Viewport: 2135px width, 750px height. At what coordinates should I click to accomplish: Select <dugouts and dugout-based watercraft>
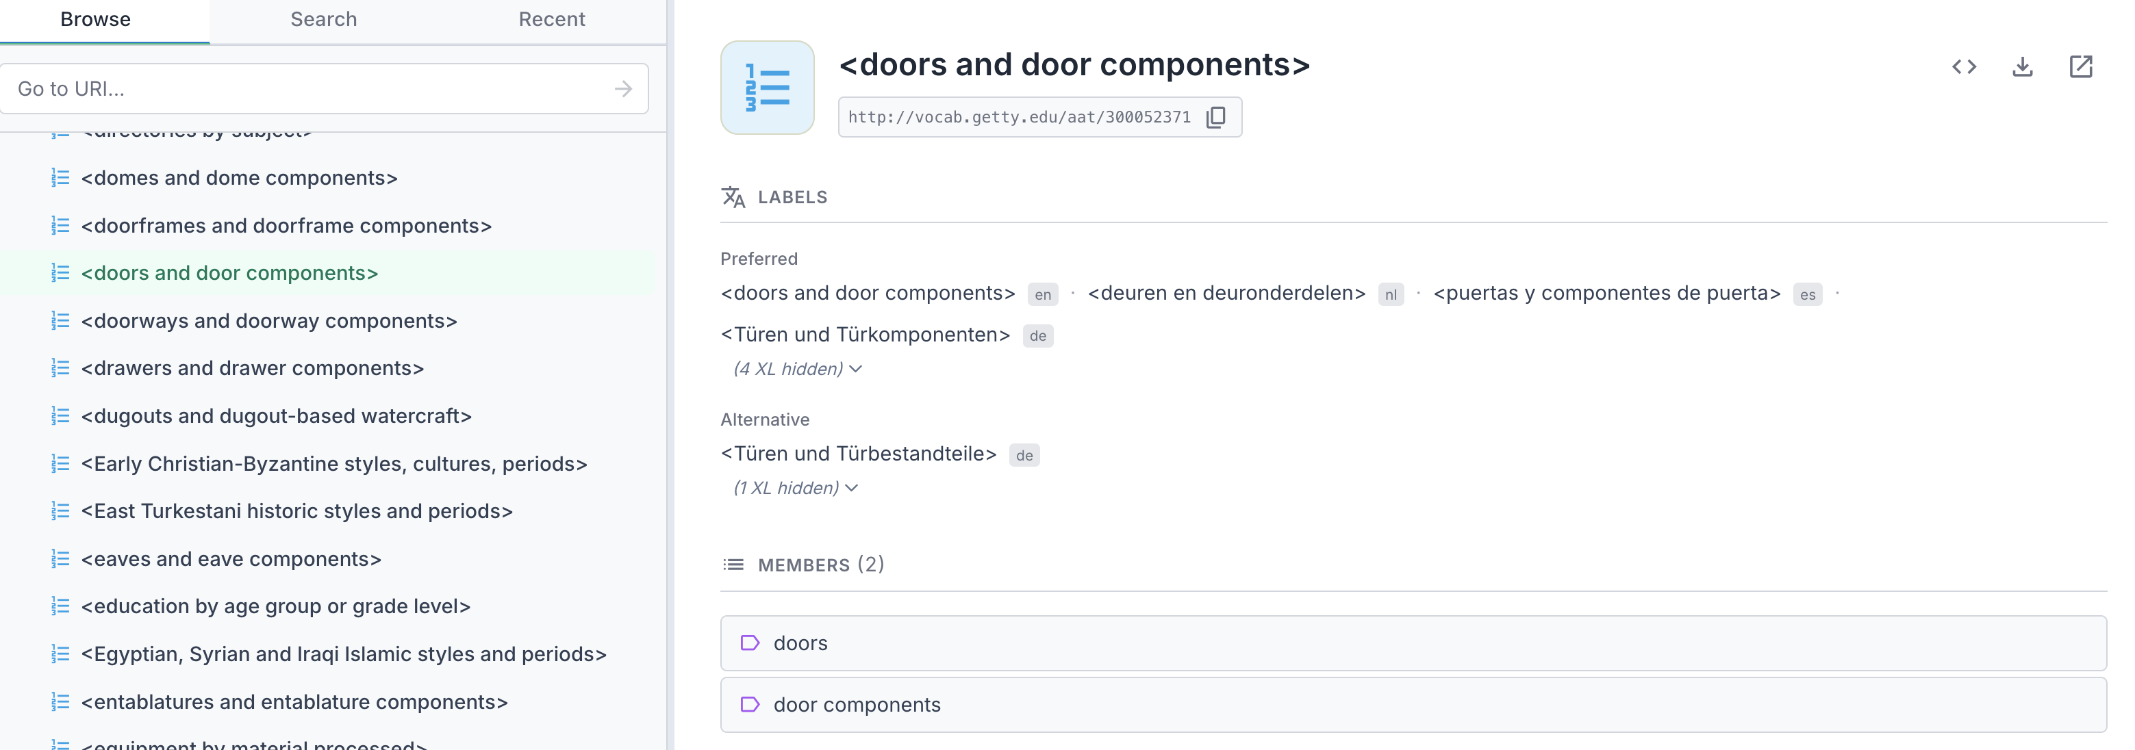pos(276,416)
